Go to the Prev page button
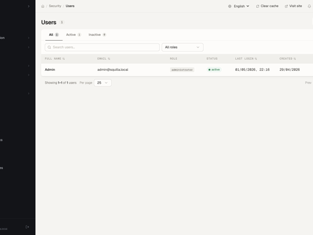This screenshot has height=235, width=313. coord(308,83)
